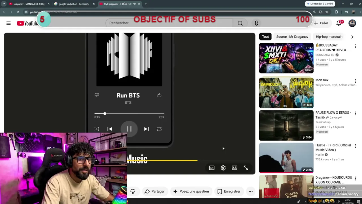
Task: Click the Tasribat rap channel name
Action: pos(323,122)
